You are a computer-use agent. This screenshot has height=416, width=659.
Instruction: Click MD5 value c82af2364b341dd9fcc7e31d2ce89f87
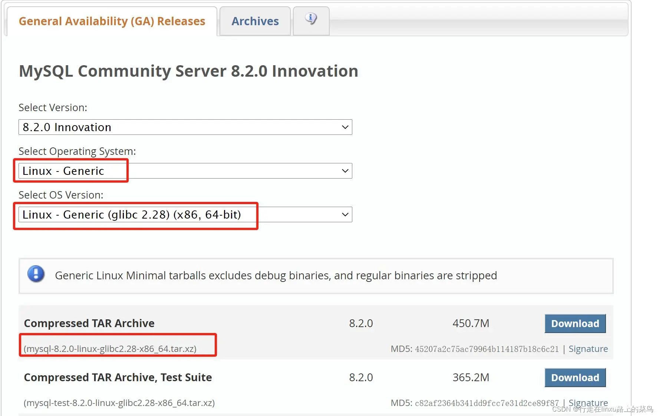tap(487, 403)
